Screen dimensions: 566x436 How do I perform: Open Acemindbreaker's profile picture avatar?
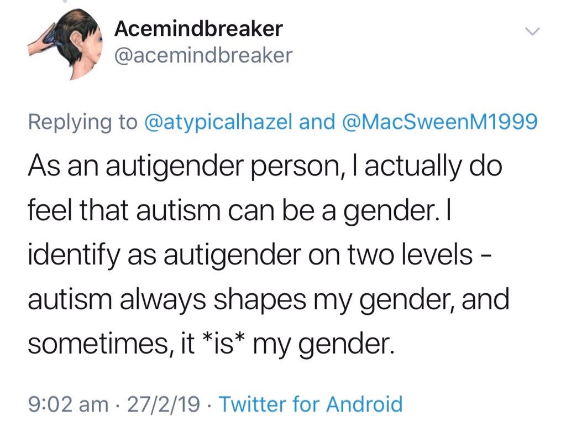click(65, 44)
